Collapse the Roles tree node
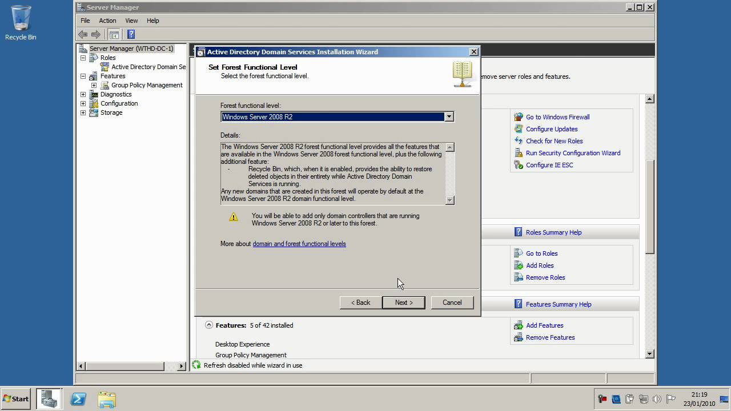 (x=83, y=58)
